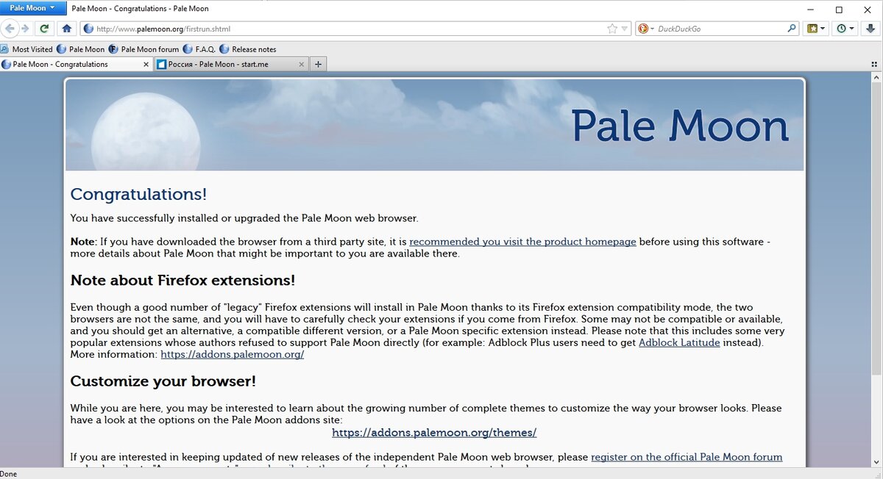Open the DuckDuckGo search engine selector

point(646,29)
